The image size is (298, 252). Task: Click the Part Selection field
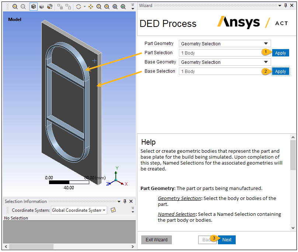(x=225, y=53)
